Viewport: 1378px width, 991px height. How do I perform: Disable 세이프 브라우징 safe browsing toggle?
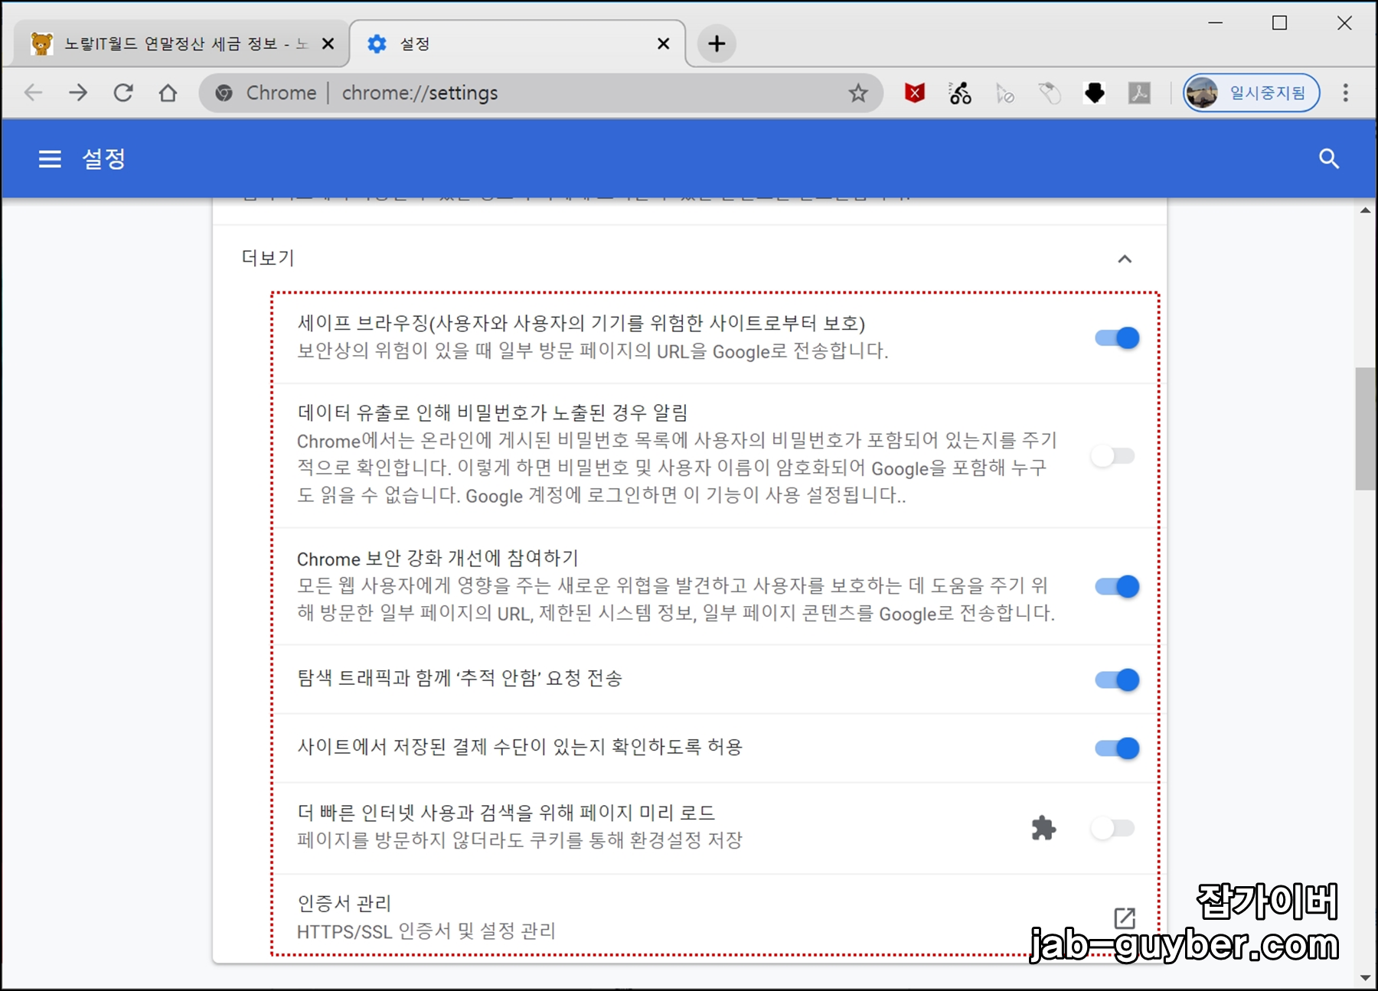1117,337
